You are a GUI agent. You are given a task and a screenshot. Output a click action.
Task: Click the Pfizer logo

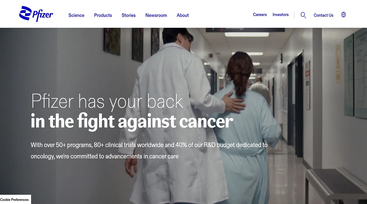pyautogui.click(x=36, y=14)
